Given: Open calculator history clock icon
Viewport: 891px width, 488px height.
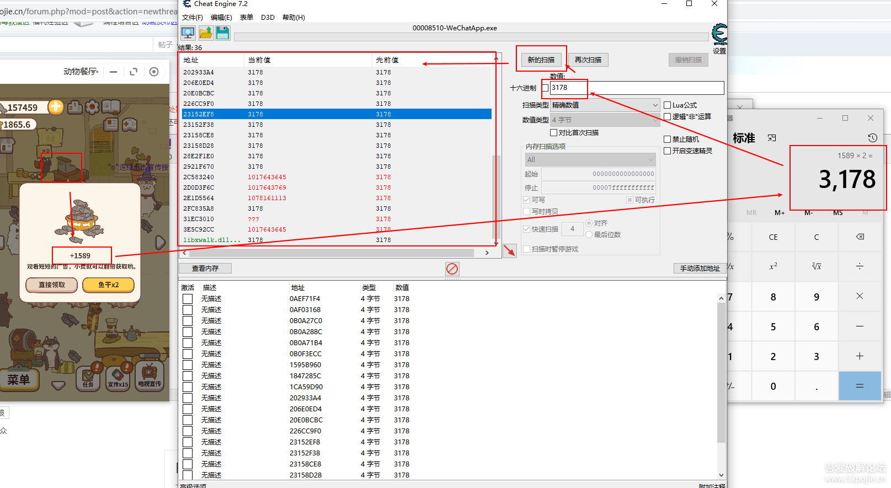Looking at the screenshot, I should (x=872, y=138).
